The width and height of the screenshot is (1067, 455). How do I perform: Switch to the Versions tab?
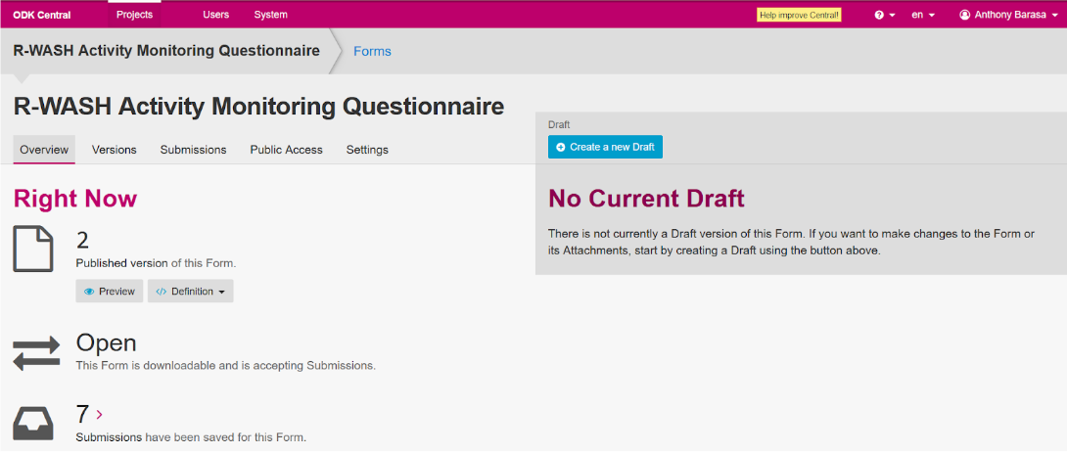tap(114, 150)
